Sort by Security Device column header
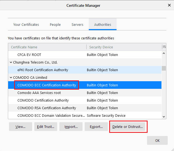The image size is (174, 151). [x=124, y=47]
